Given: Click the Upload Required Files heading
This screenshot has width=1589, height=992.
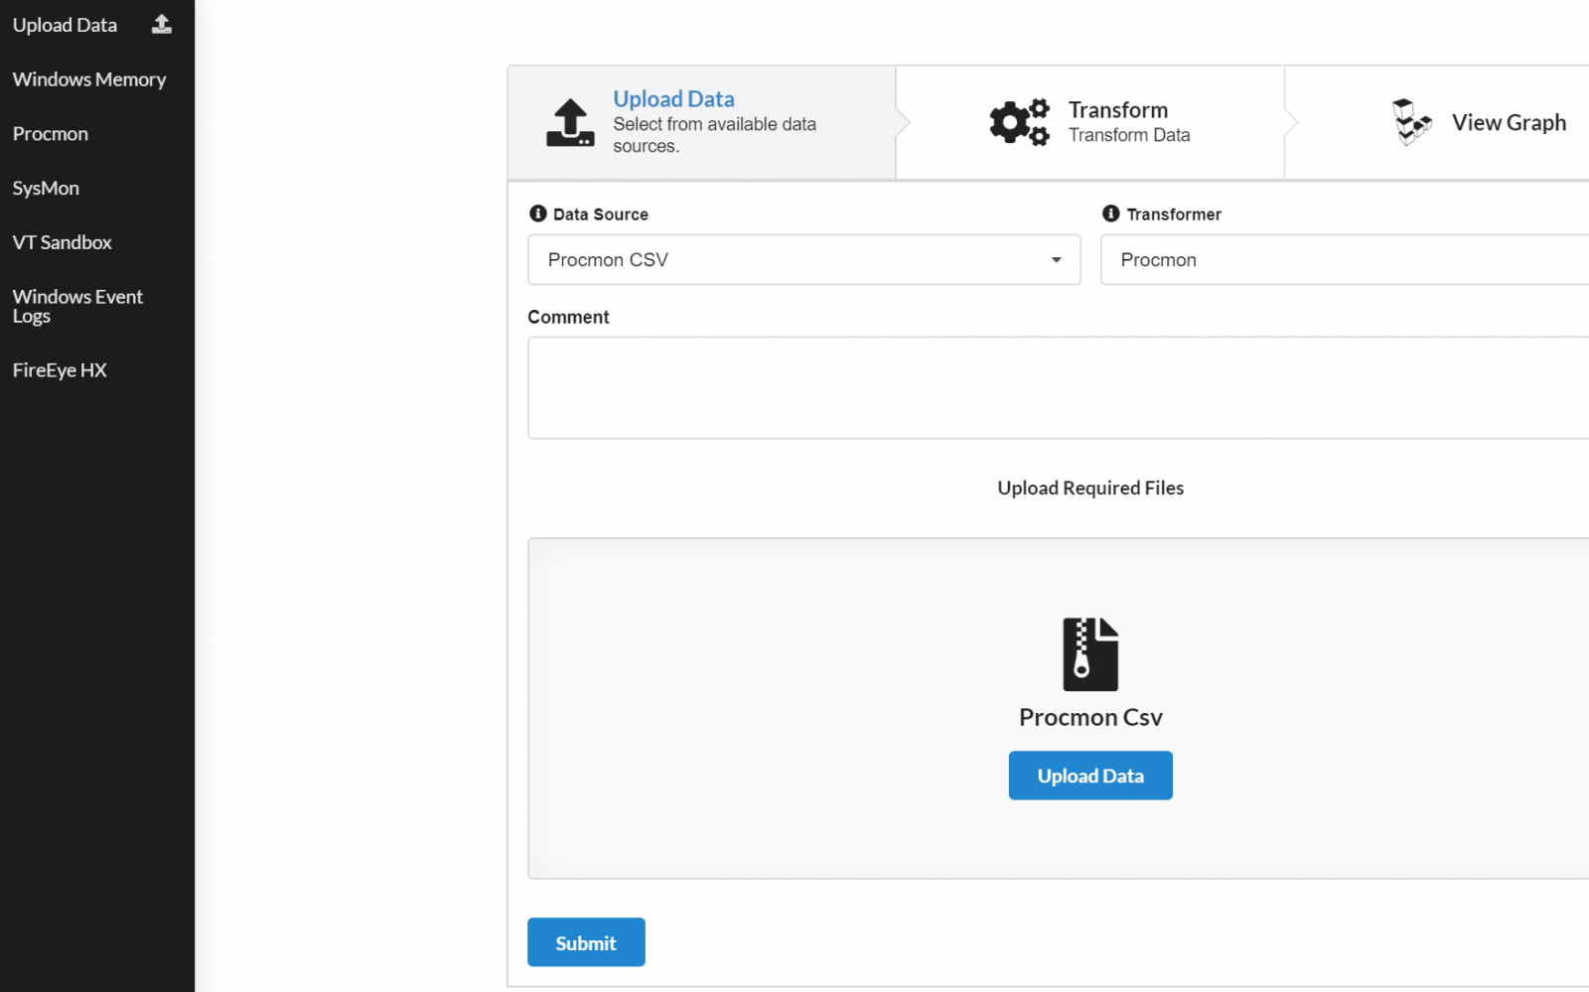Looking at the screenshot, I should (1090, 488).
